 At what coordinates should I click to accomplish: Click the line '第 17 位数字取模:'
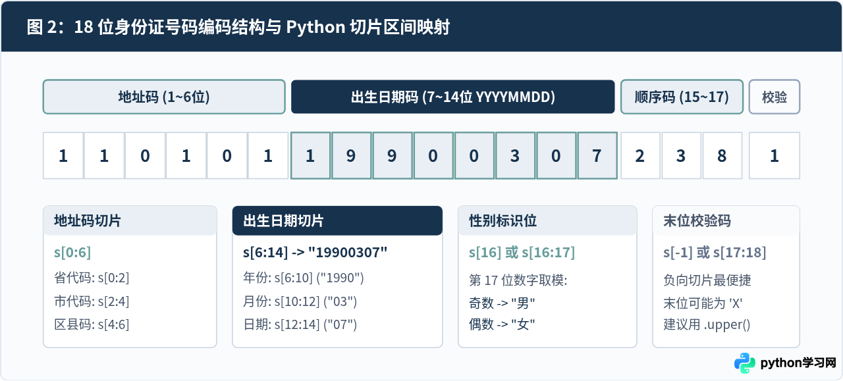coord(518,281)
